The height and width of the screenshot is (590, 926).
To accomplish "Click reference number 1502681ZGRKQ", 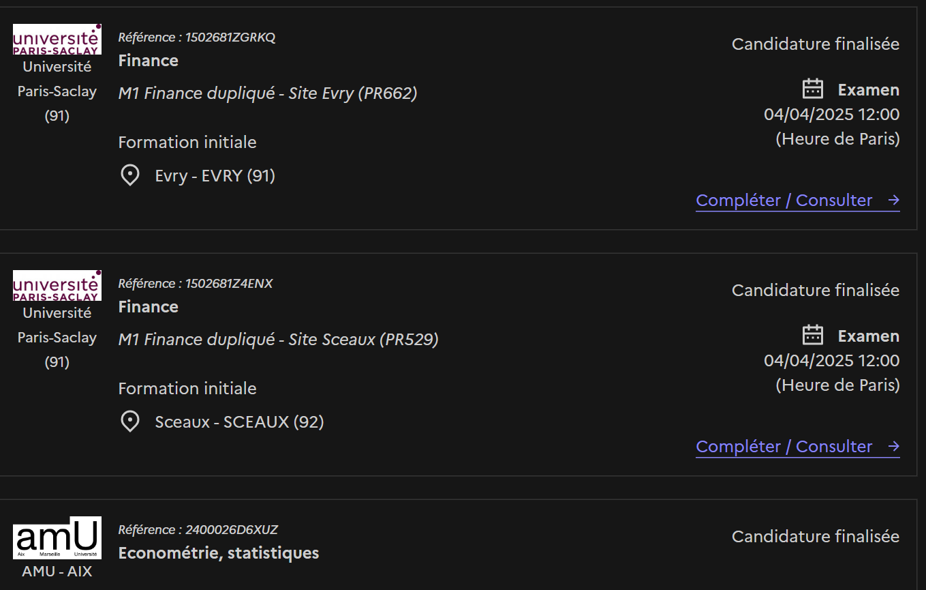I will coord(230,38).
